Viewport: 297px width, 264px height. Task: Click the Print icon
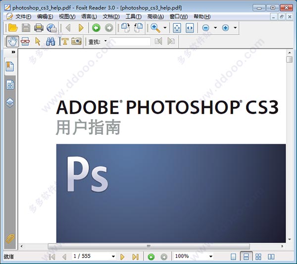coord(39,28)
